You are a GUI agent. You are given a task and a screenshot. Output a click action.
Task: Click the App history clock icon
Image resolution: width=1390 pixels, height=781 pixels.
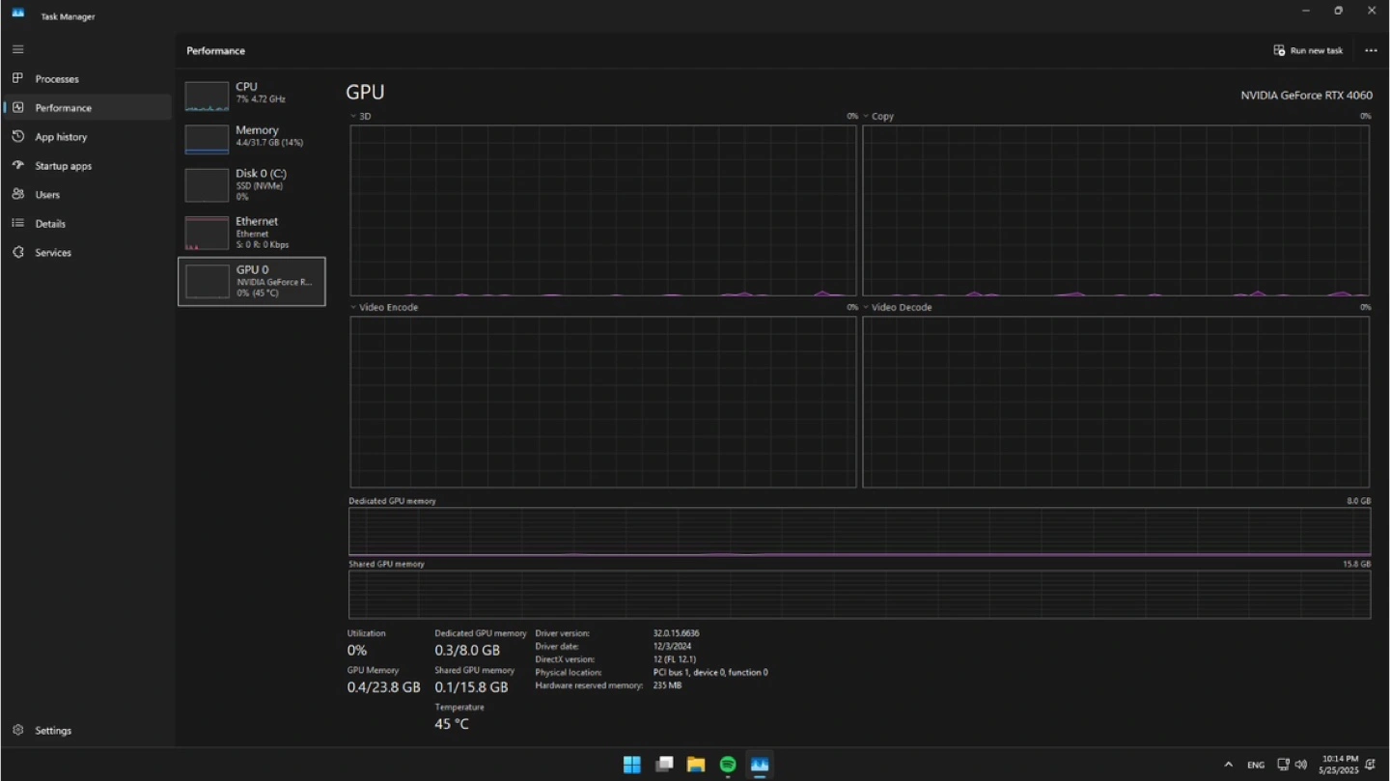[17, 136]
